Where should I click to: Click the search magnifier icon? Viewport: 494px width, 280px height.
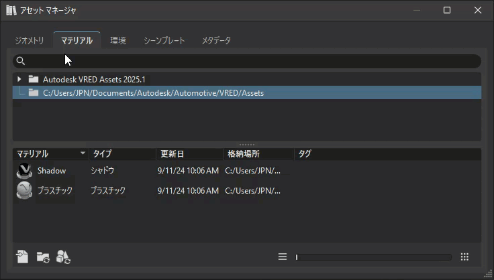point(21,61)
